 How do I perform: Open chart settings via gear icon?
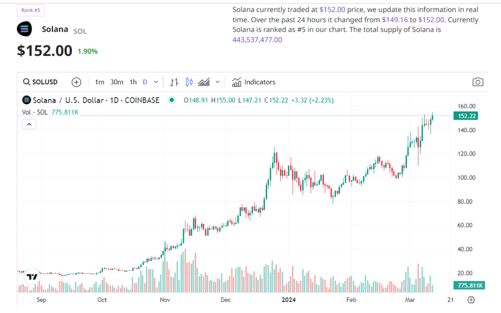(x=470, y=299)
